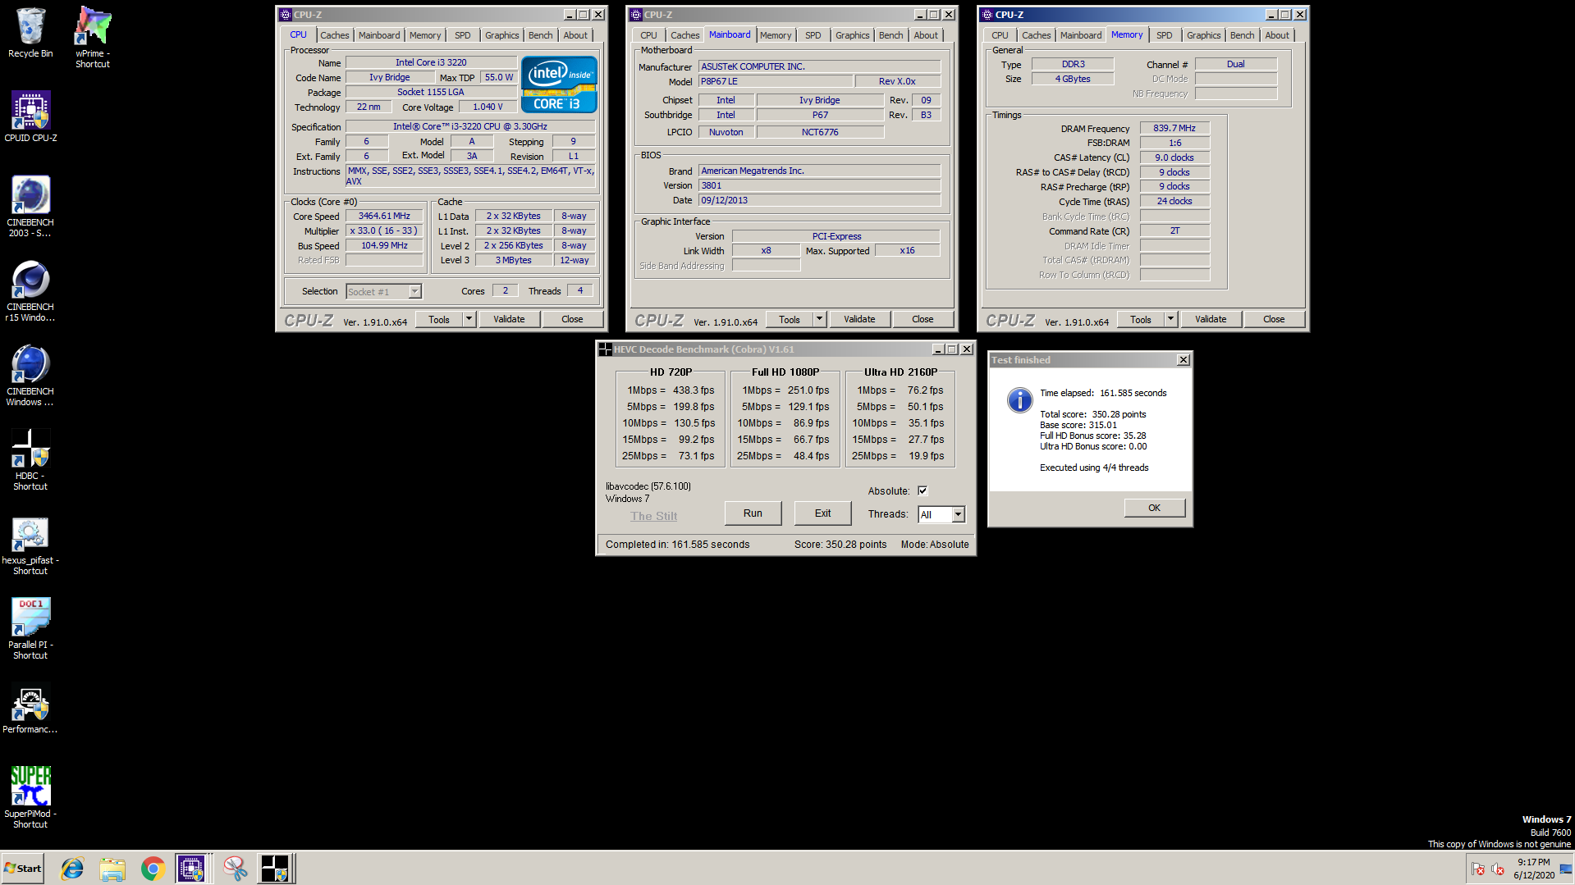Open Graphics tab in Mainboard CPU-Z window
This screenshot has width=1575, height=885.
click(x=852, y=35)
